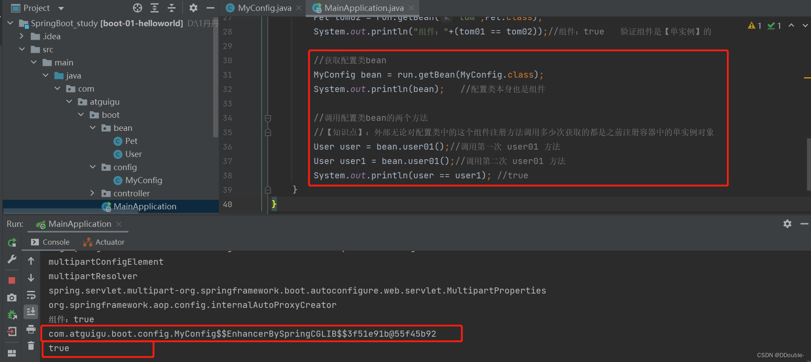Expand the controller package
811x362 pixels.
point(93,193)
